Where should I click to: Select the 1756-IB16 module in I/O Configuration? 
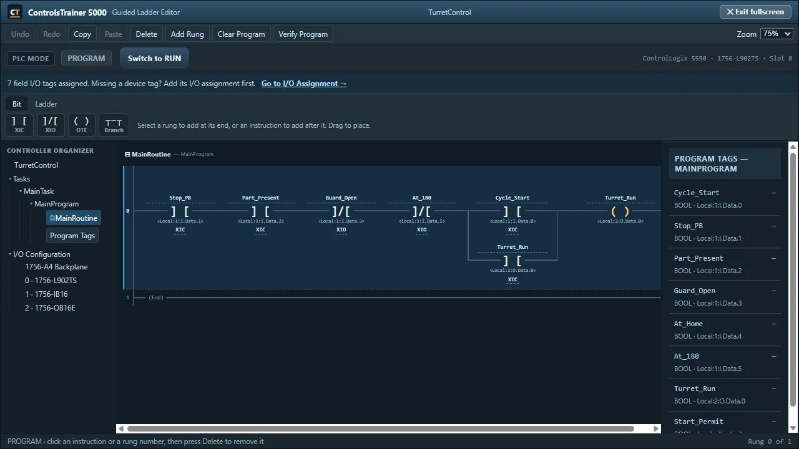pos(46,294)
